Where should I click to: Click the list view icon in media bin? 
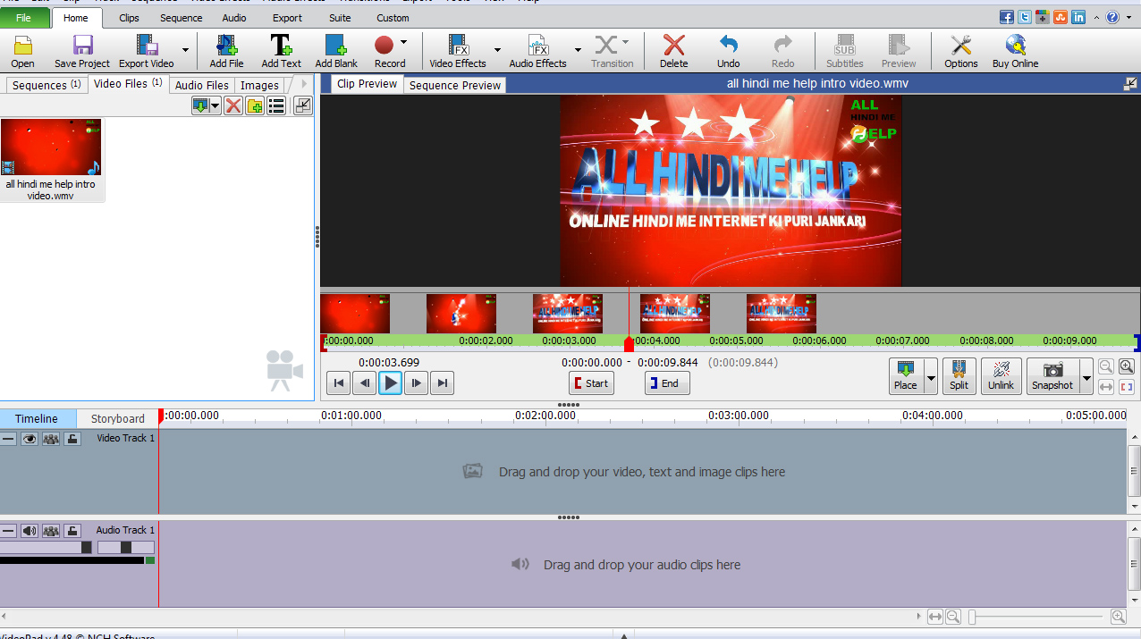[x=276, y=105]
